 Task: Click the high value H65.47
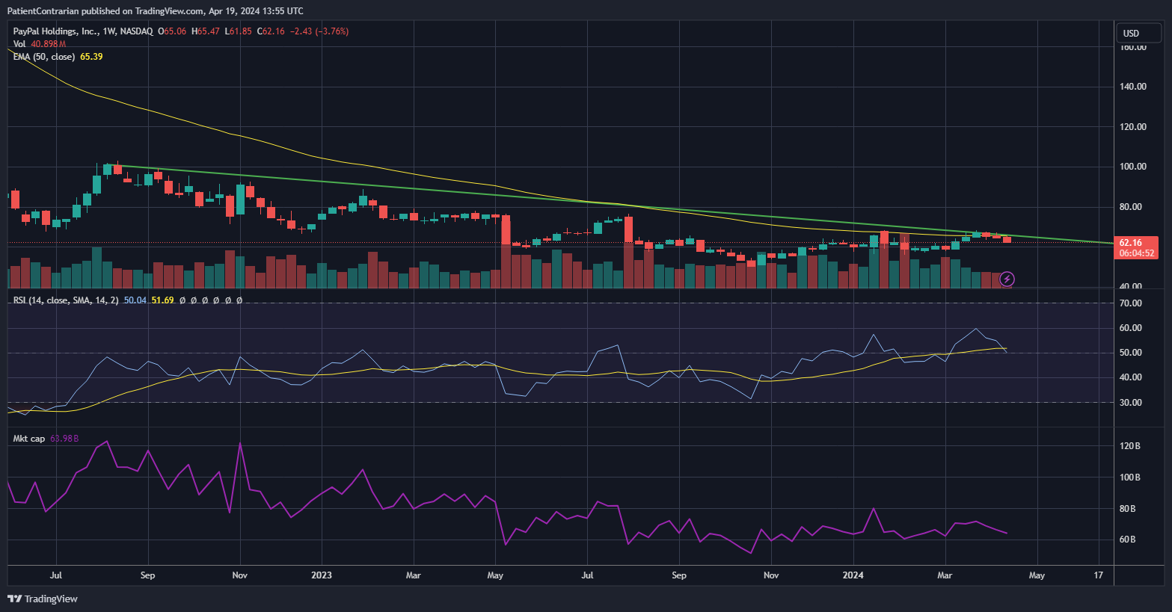click(206, 31)
